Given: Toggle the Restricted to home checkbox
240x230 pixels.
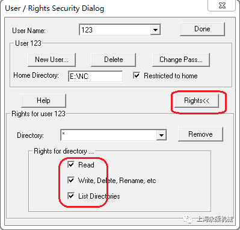Looking at the screenshot, I should click(137, 76).
